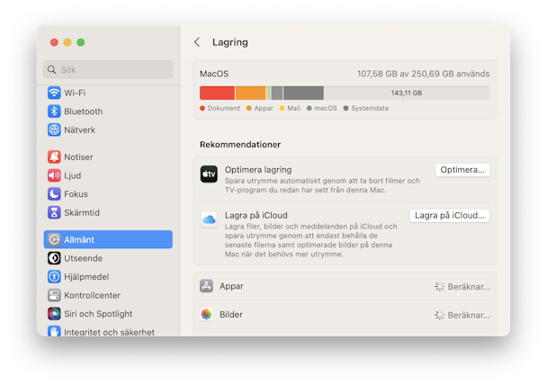Image resolution: width=547 pixels, height=385 pixels.
Task: Click the Appar legend label
Action: pyautogui.click(x=264, y=108)
